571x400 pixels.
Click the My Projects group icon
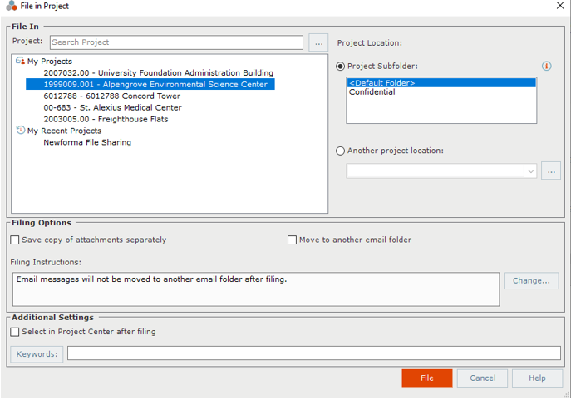tap(20, 61)
